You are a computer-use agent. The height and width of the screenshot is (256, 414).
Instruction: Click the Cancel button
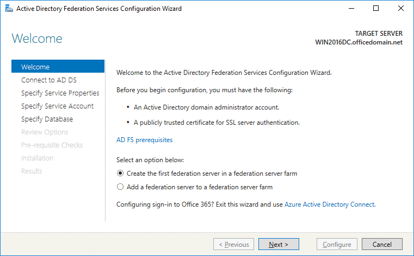pyautogui.click(x=381, y=245)
